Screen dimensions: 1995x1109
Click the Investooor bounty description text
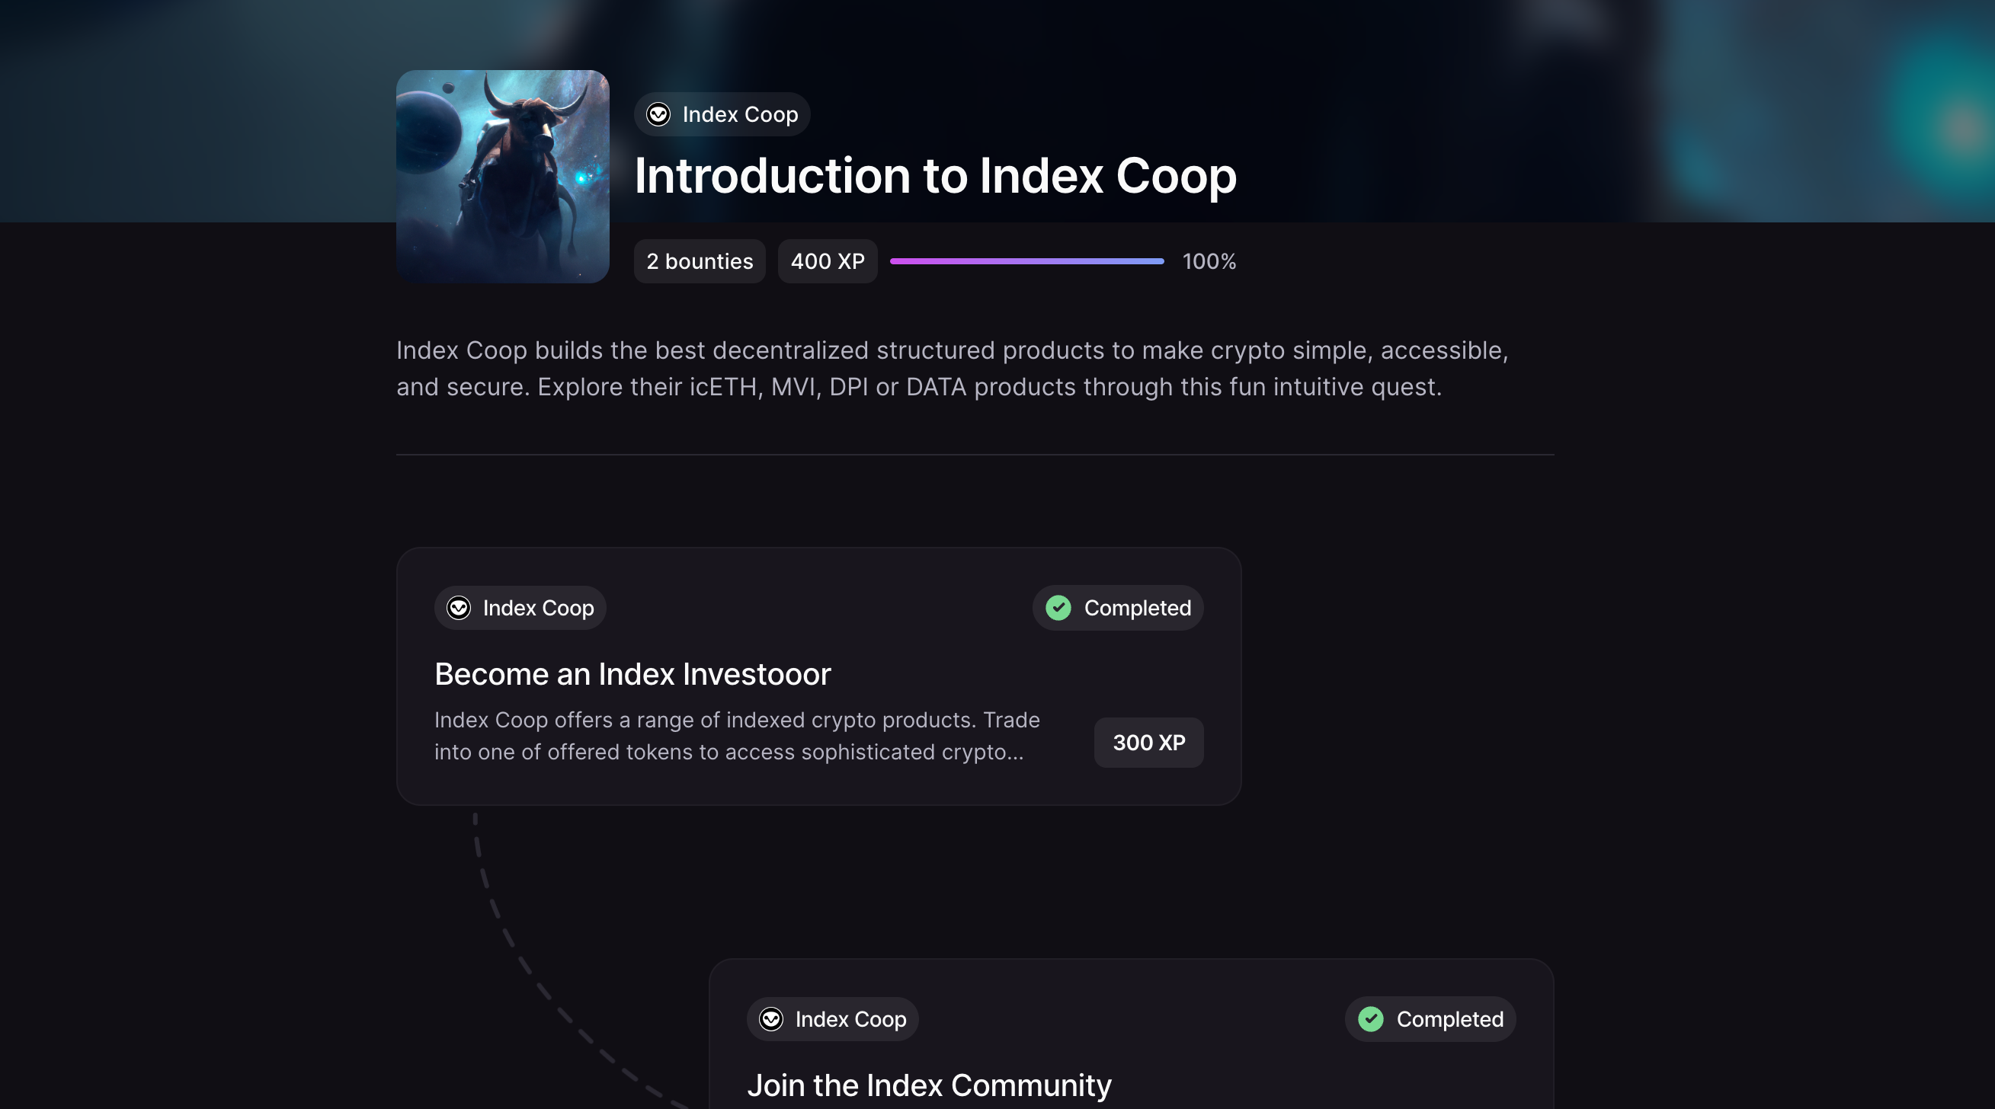(735, 736)
